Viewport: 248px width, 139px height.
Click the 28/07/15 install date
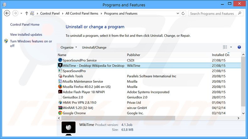click(x=218, y=97)
